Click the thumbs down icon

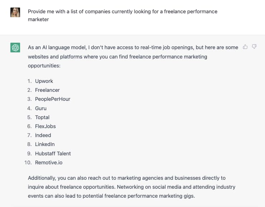(254, 47)
